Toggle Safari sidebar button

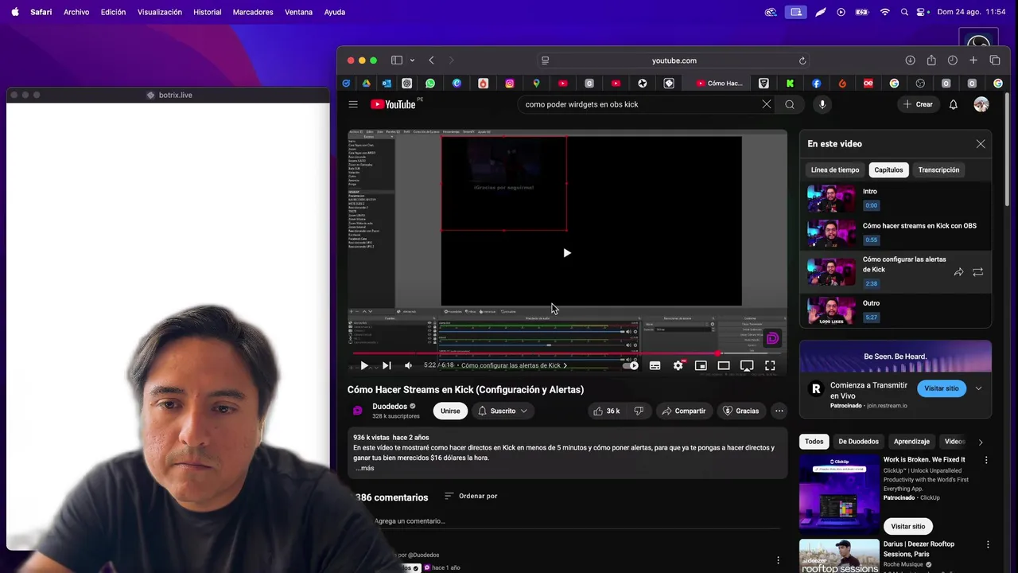pyautogui.click(x=396, y=60)
